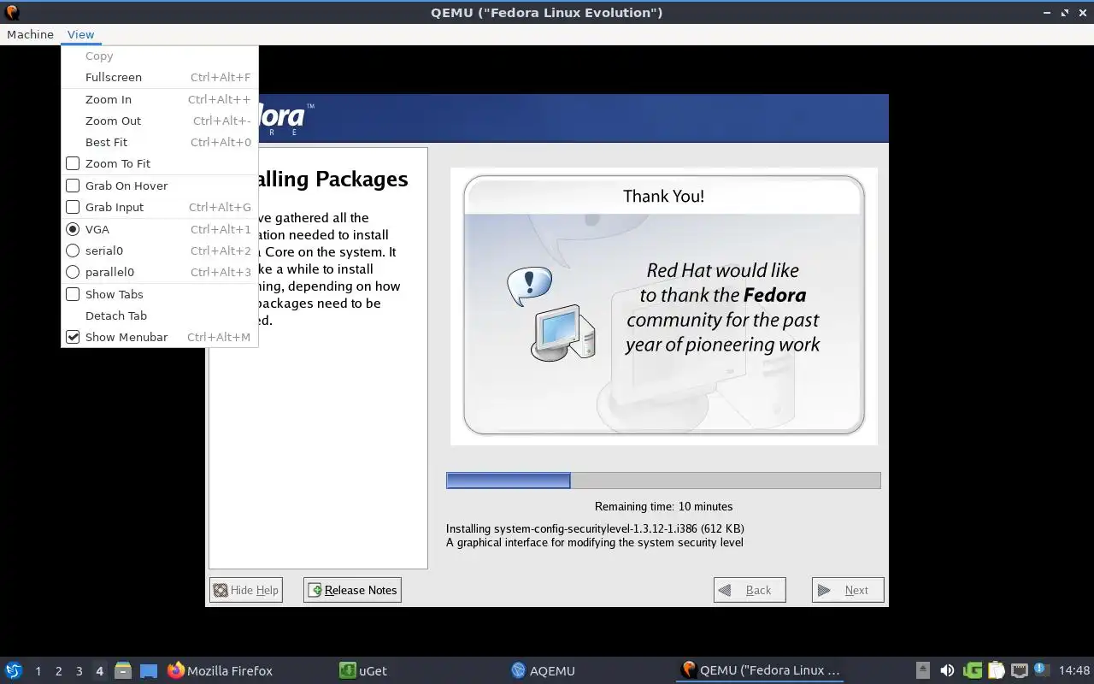Click the Hide Help button
The width and height of the screenshot is (1094, 684).
(246, 590)
